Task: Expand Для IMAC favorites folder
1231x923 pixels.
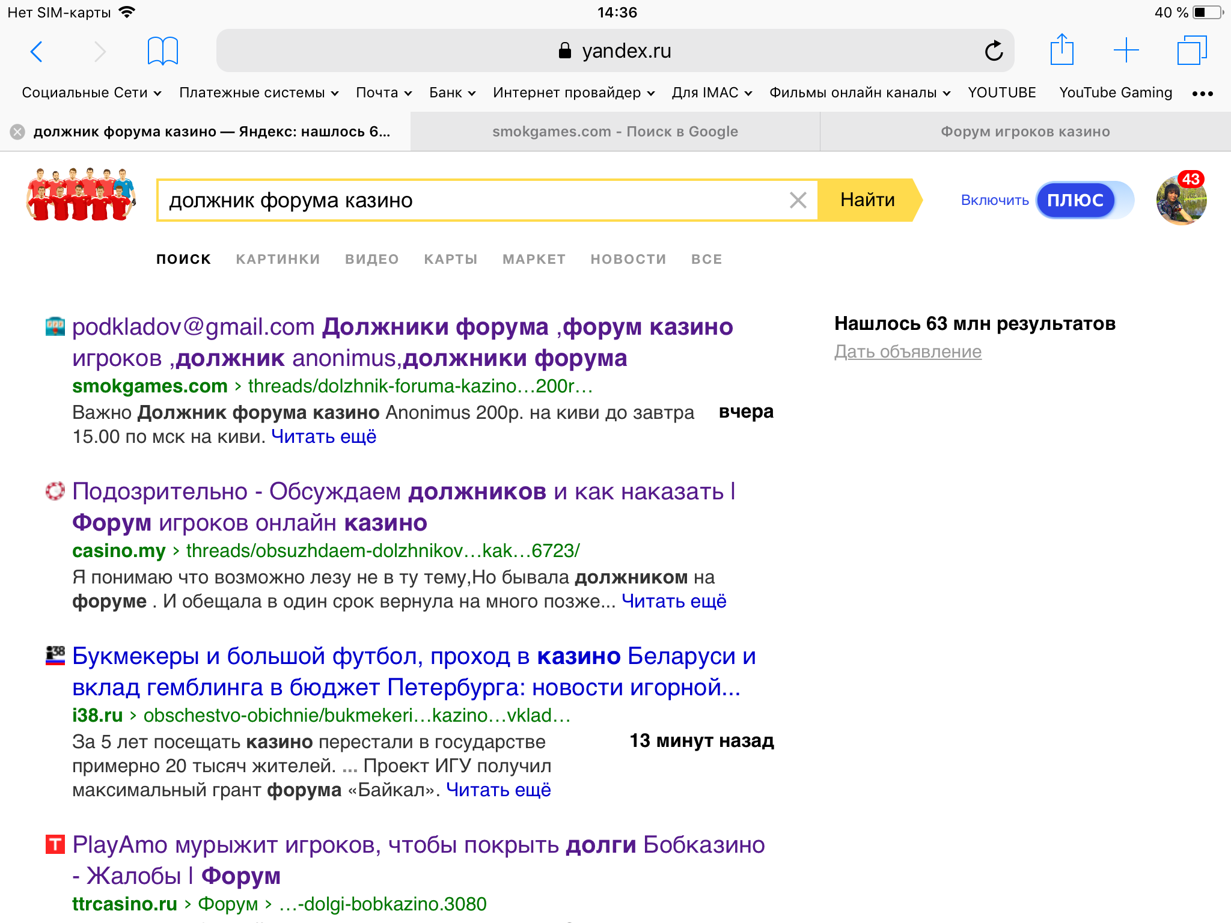Action: coord(712,93)
